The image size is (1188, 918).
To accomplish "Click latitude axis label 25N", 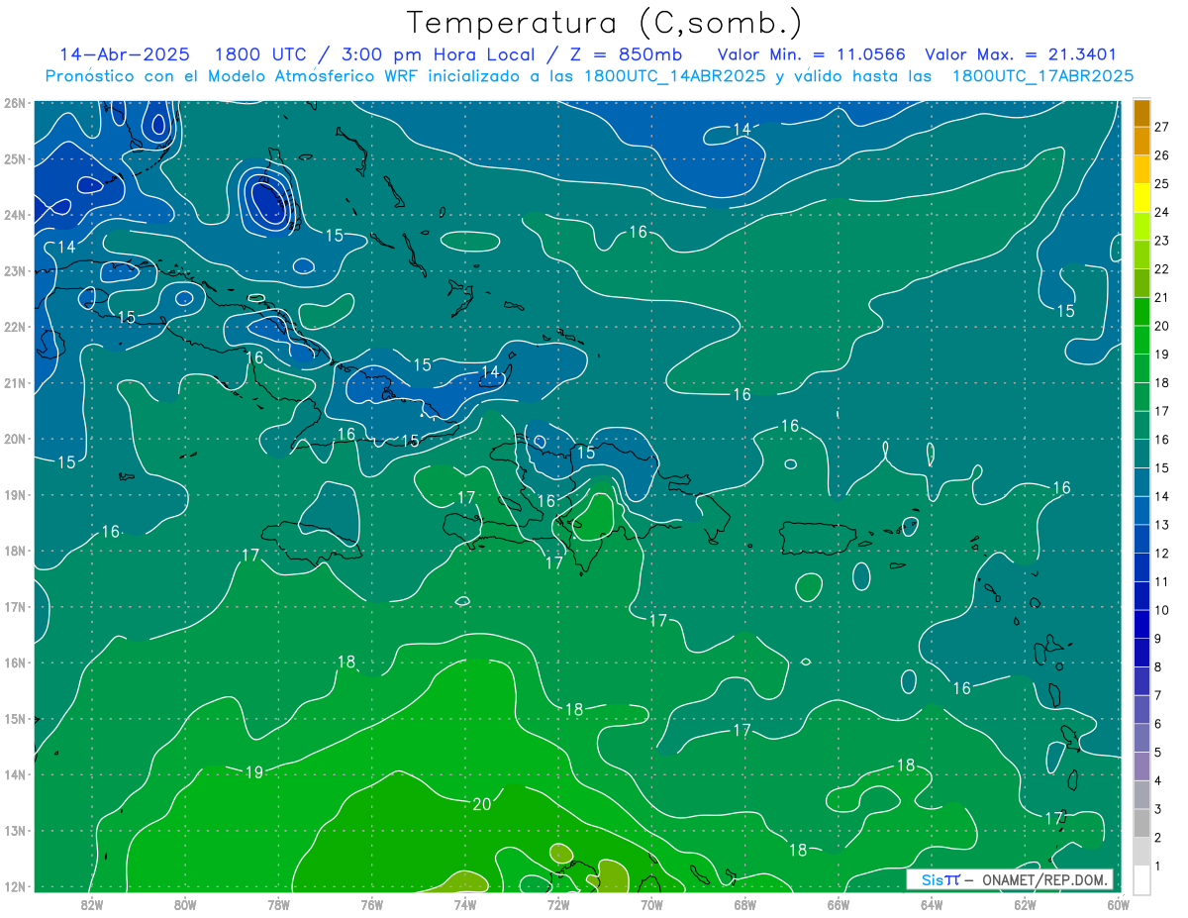I will [x=15, y=158].
